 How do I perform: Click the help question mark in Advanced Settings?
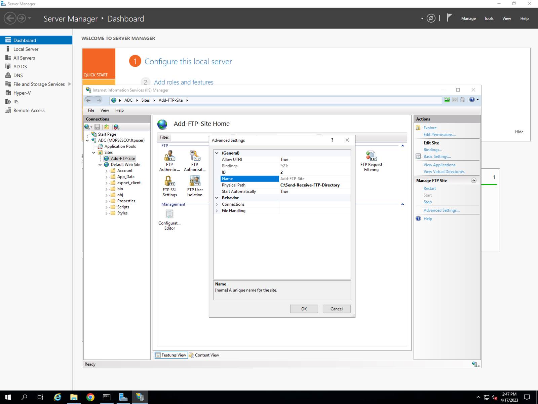[x=332, y=140]
